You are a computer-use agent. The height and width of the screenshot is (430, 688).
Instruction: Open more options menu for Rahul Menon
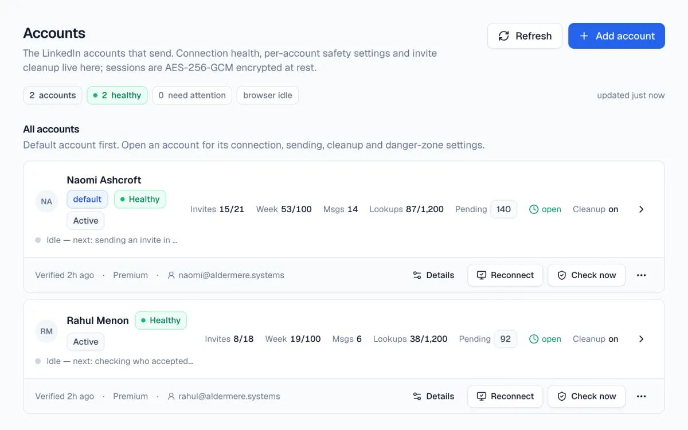642,396
